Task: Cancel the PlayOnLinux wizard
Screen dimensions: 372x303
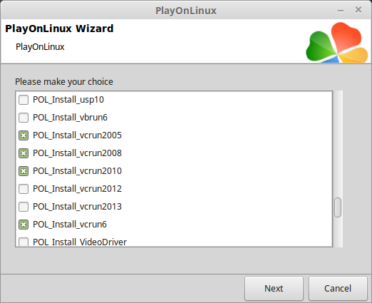Action: 338,288
